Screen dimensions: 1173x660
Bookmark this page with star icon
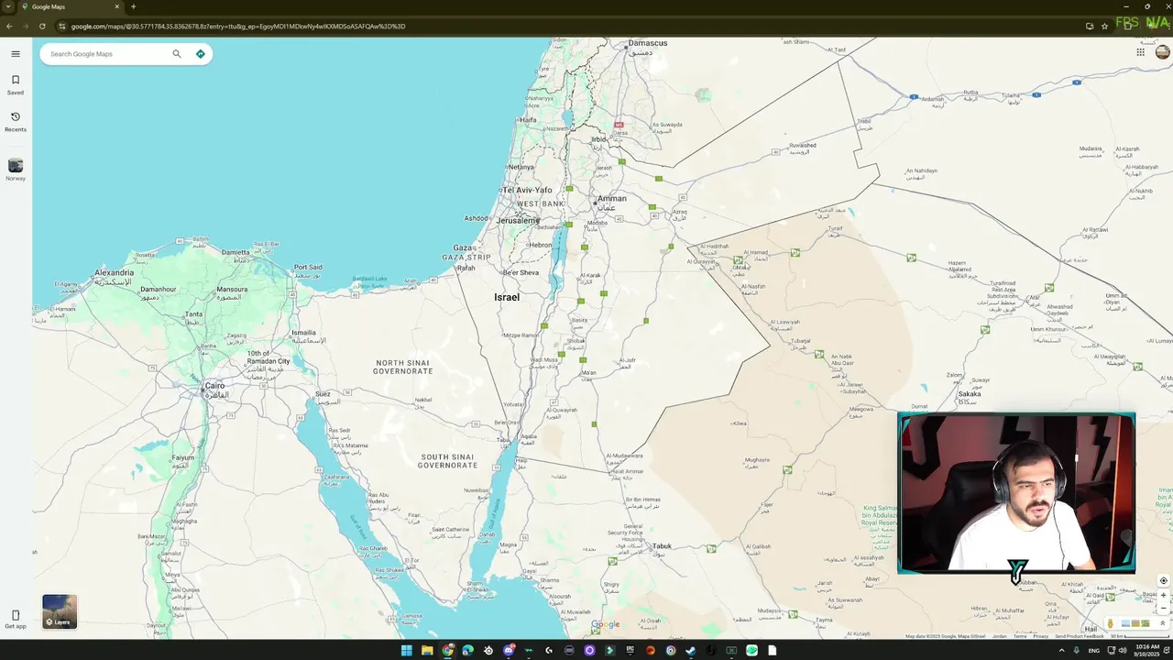pyautogui.click(x=1104, y=26)
